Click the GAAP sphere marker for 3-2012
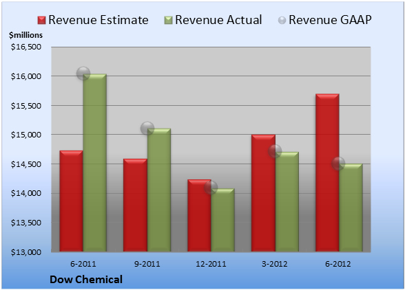 coord(275,151)
